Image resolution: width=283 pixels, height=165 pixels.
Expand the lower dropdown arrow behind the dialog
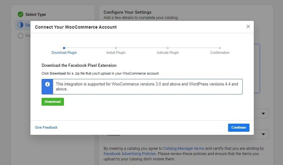coord(264,134)
